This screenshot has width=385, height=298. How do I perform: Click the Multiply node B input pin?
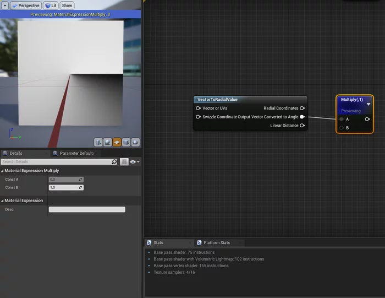[342, 128]
